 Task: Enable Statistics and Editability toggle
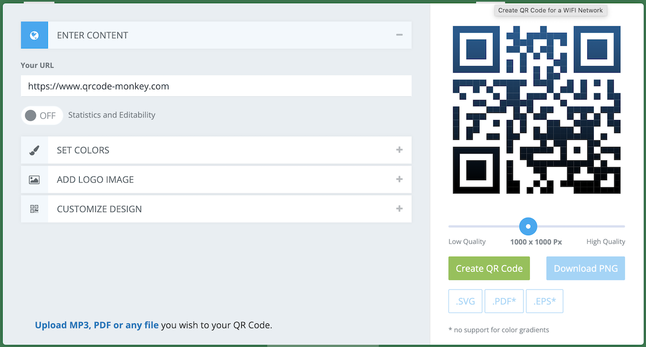coord(41,115)
